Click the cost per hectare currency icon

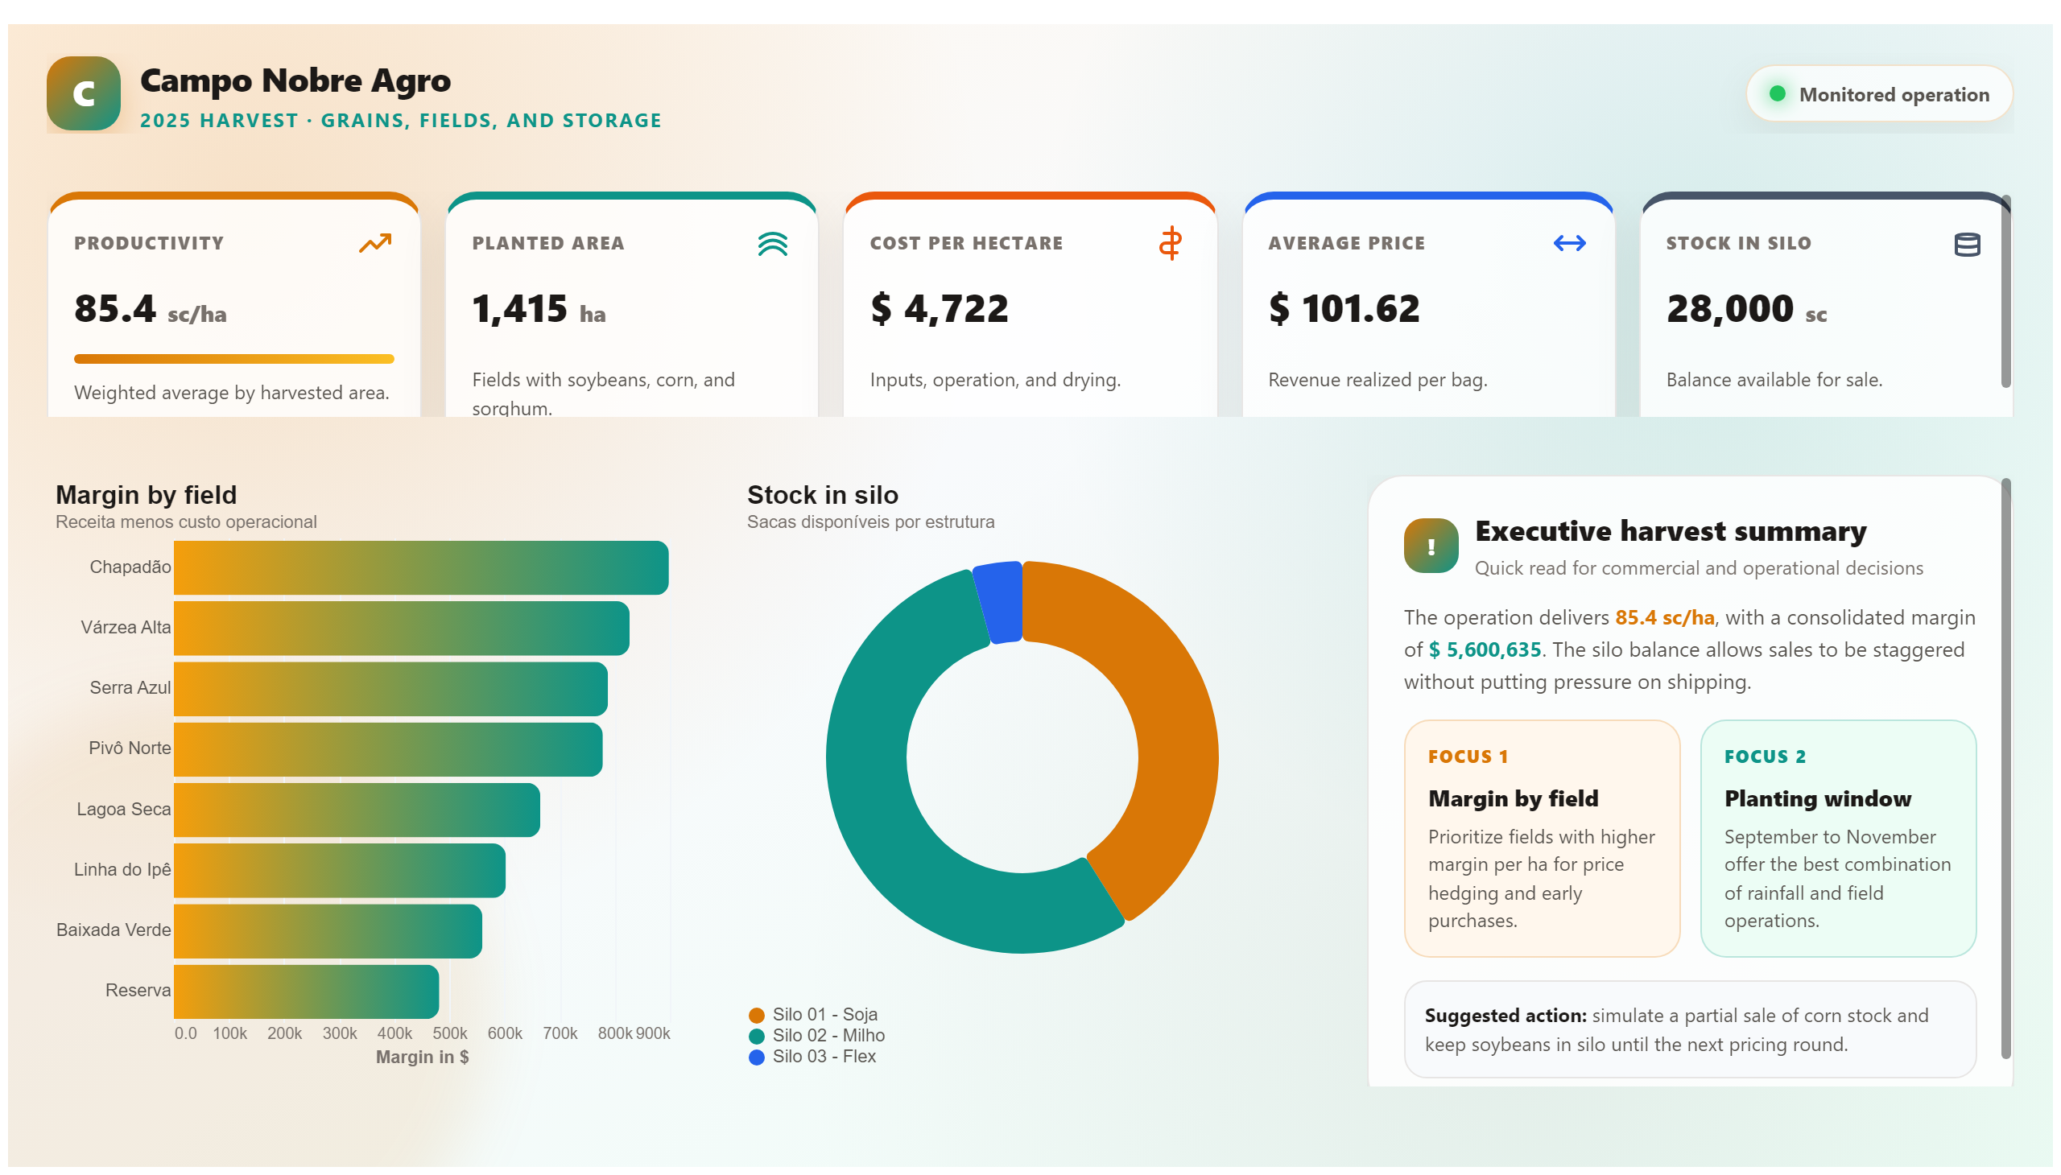point(1170,243)
